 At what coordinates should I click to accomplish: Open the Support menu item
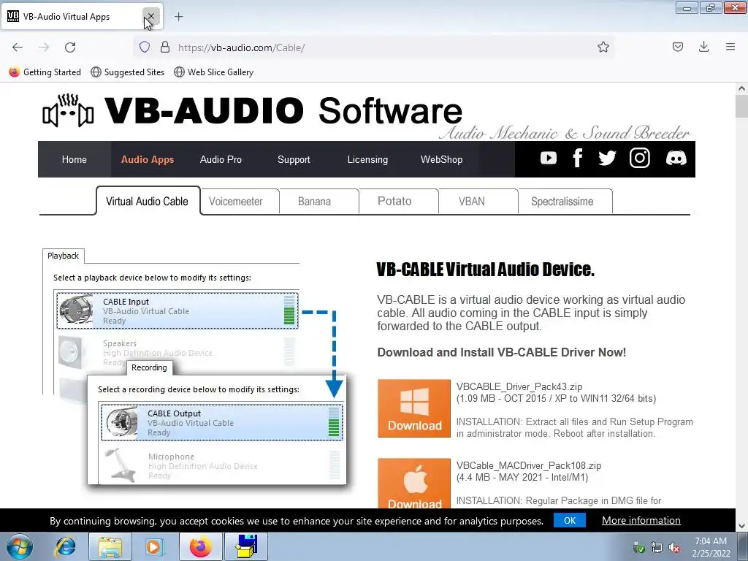tap(294, 159)
